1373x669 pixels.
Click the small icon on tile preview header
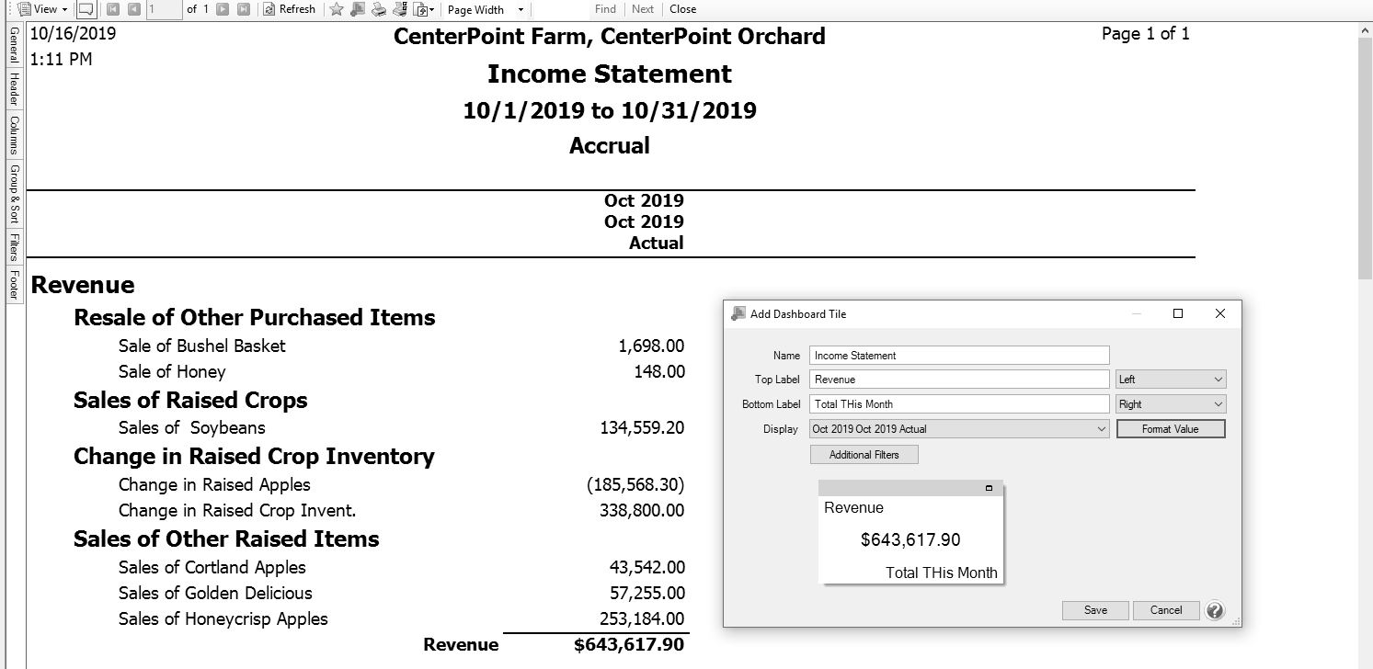click(x=989, y=488)
